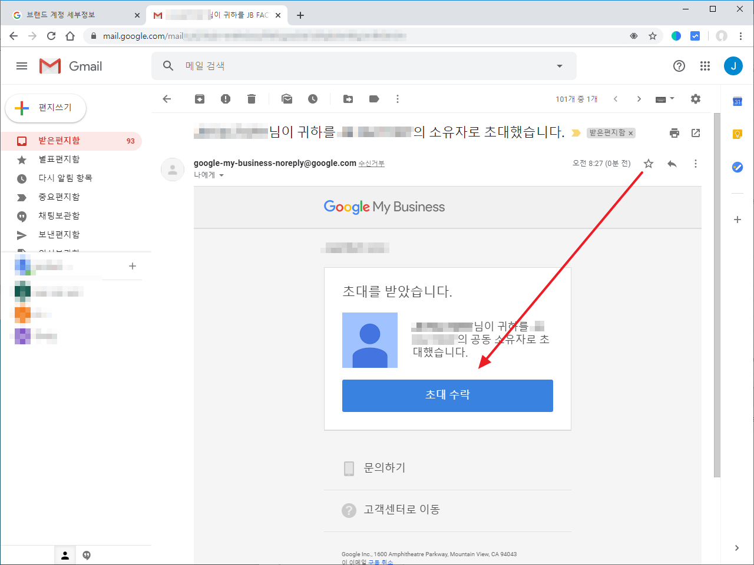
Task: Open Gmail settings gear
Action: point(696,99)
